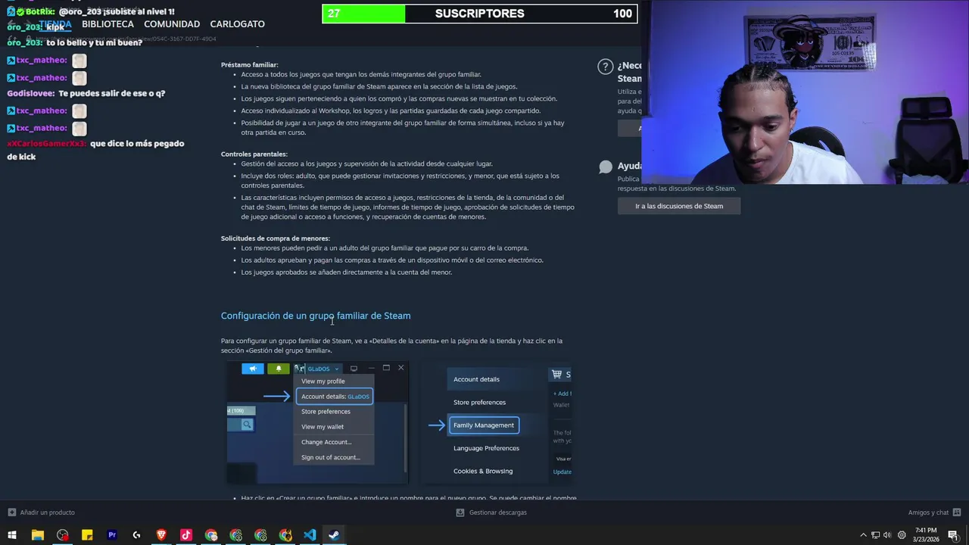The width and height of the screenshot is (969, 545).
Task: Click the 'Préstamo familiar:' heading text
Action: (249, 65)
